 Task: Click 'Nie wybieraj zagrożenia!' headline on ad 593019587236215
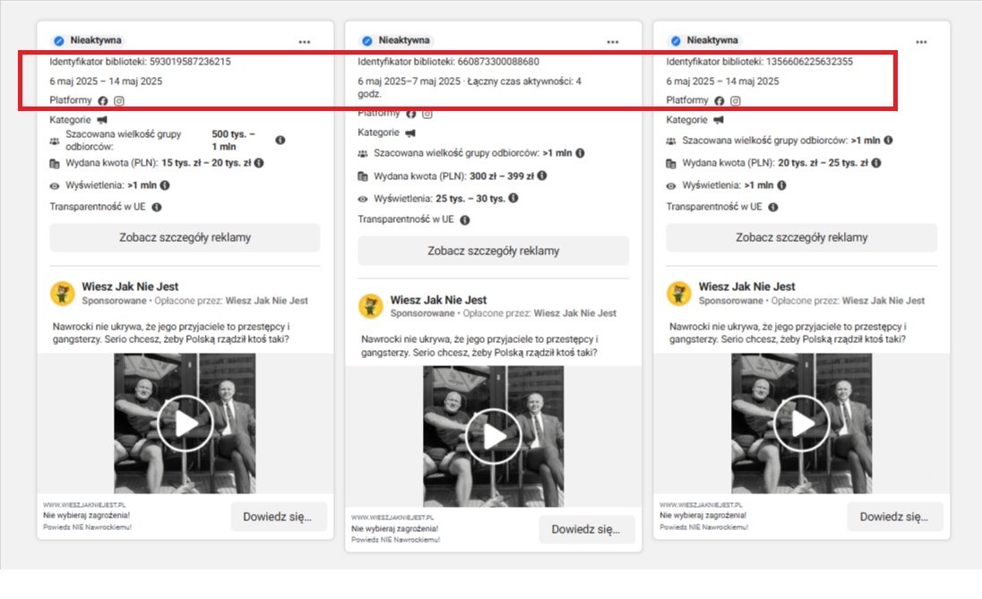pyautogui.click(x=86, y=516)
